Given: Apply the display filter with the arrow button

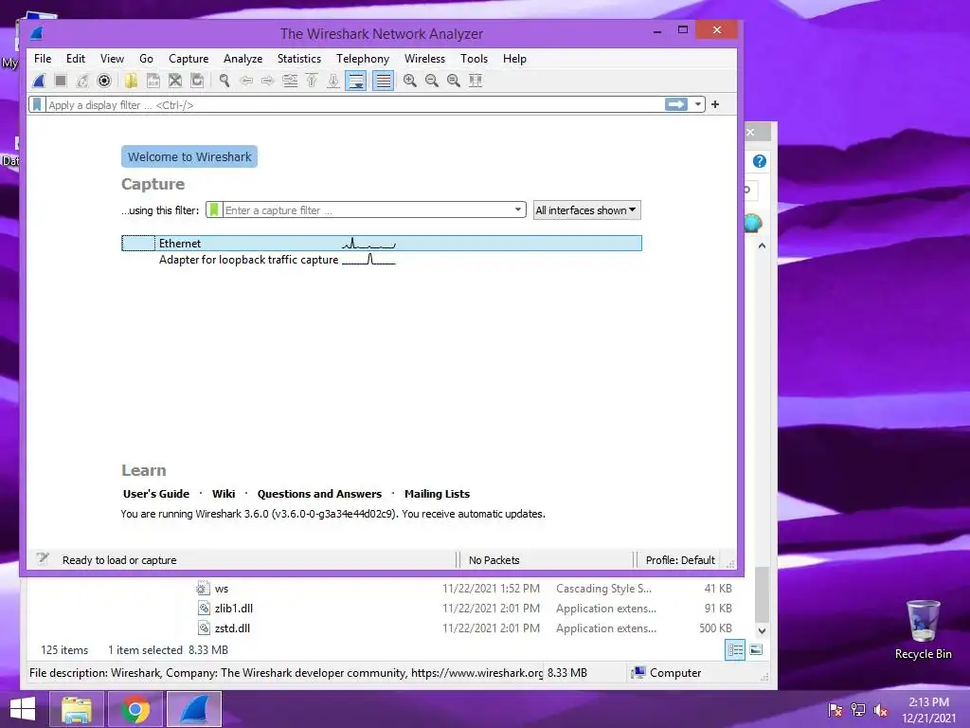Looking at the screenshot, I should tap(676, 104).
